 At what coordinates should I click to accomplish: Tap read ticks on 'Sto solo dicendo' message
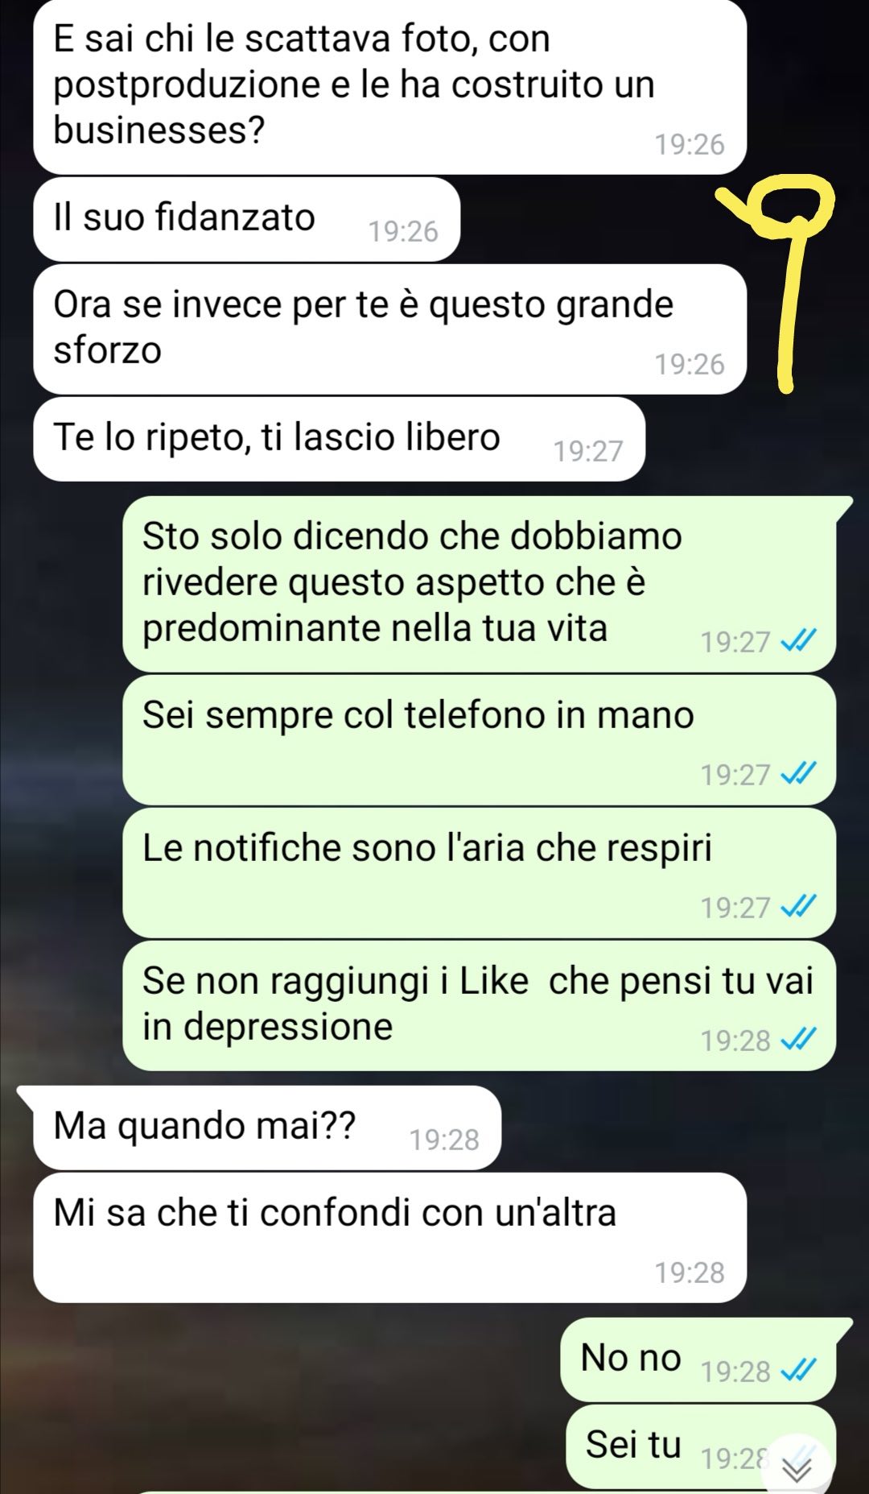[x=799, y=641]
